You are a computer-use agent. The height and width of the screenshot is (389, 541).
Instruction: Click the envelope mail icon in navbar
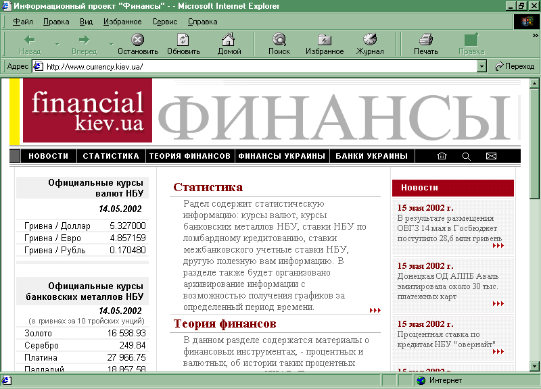coord(491,156)
